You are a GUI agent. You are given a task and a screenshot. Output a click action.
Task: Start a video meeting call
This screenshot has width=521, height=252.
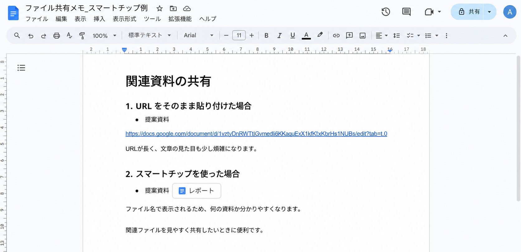(x=429, y=12)
